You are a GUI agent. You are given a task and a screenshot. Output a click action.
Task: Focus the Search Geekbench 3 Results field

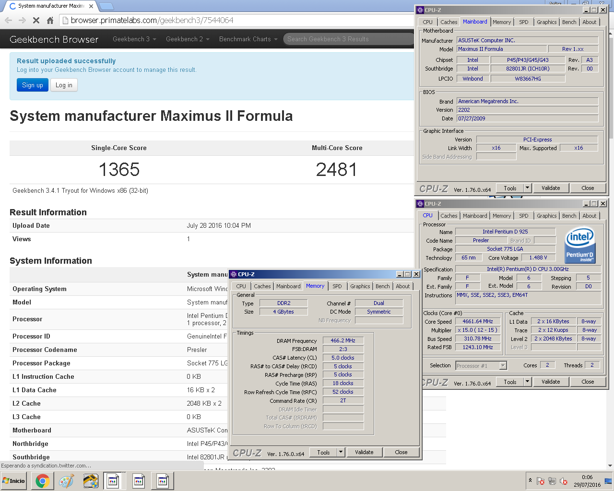pyautogui.click(x=348, y=39)
